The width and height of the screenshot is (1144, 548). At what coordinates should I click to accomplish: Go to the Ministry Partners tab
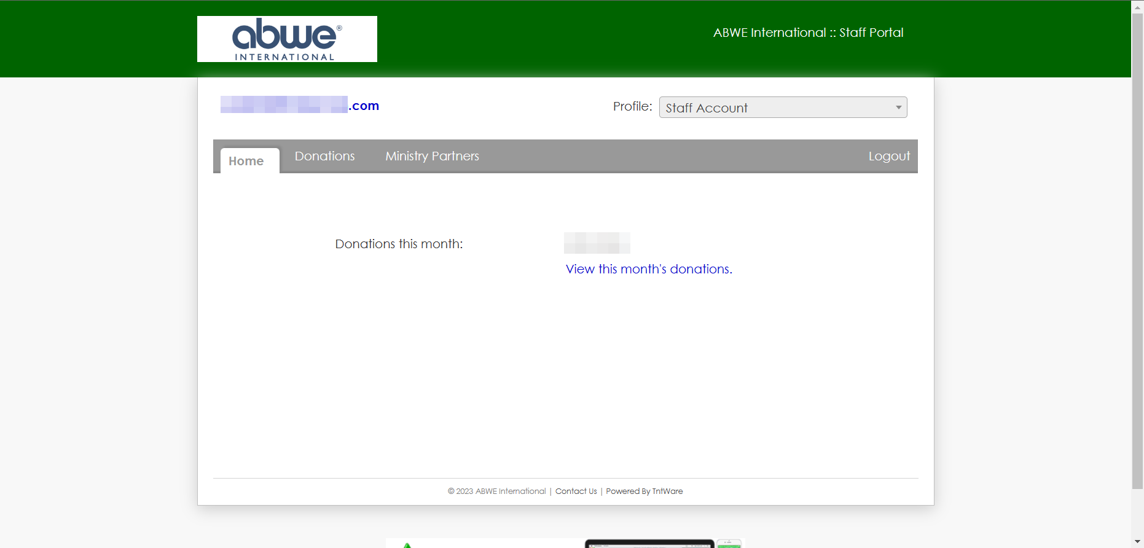pyautogui.click(x=432, y=156)
